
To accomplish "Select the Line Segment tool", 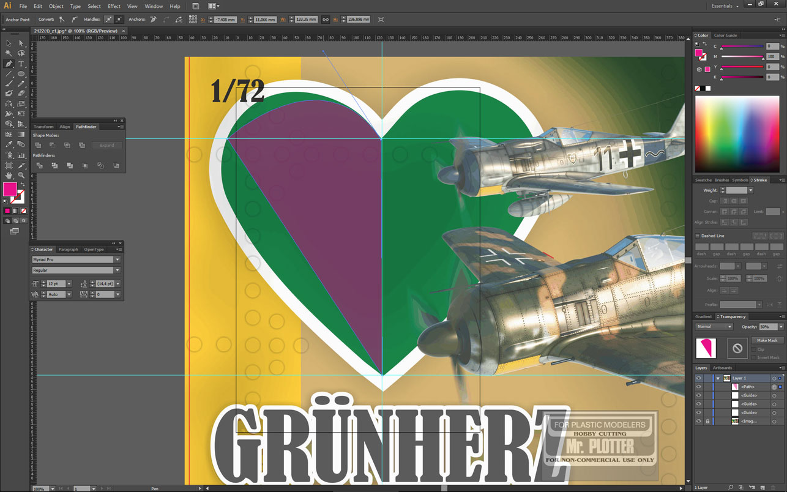I will [x=9, y=73].
